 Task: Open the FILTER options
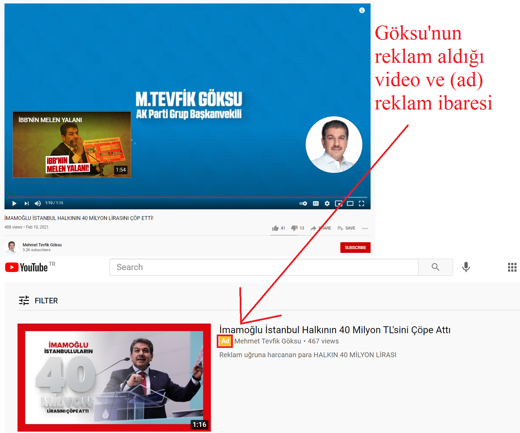click(x=38, y=301)
